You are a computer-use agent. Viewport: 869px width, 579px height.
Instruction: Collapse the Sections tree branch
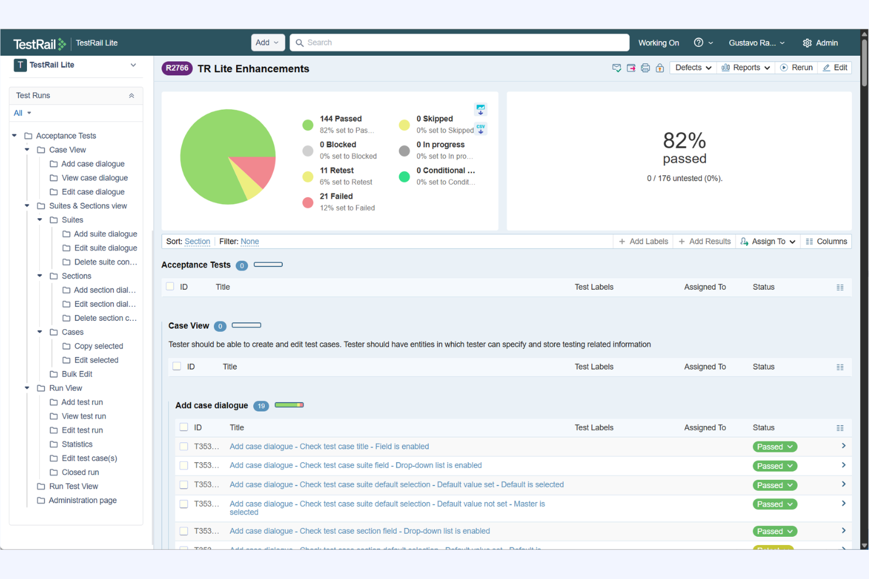(x=39, y=276)
